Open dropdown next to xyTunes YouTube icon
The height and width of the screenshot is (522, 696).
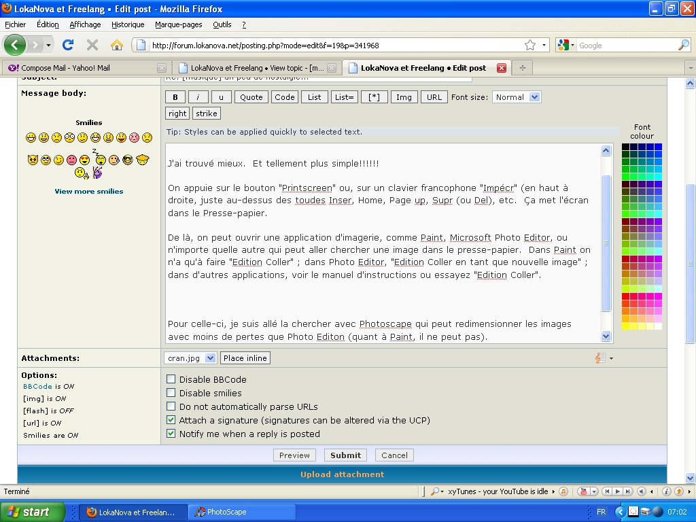pos(594,491)
